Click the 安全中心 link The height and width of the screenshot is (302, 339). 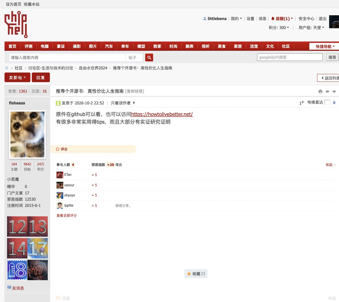click(307, 19)
